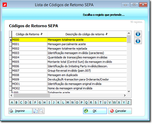Filter list by letter U

click(105, 102)
